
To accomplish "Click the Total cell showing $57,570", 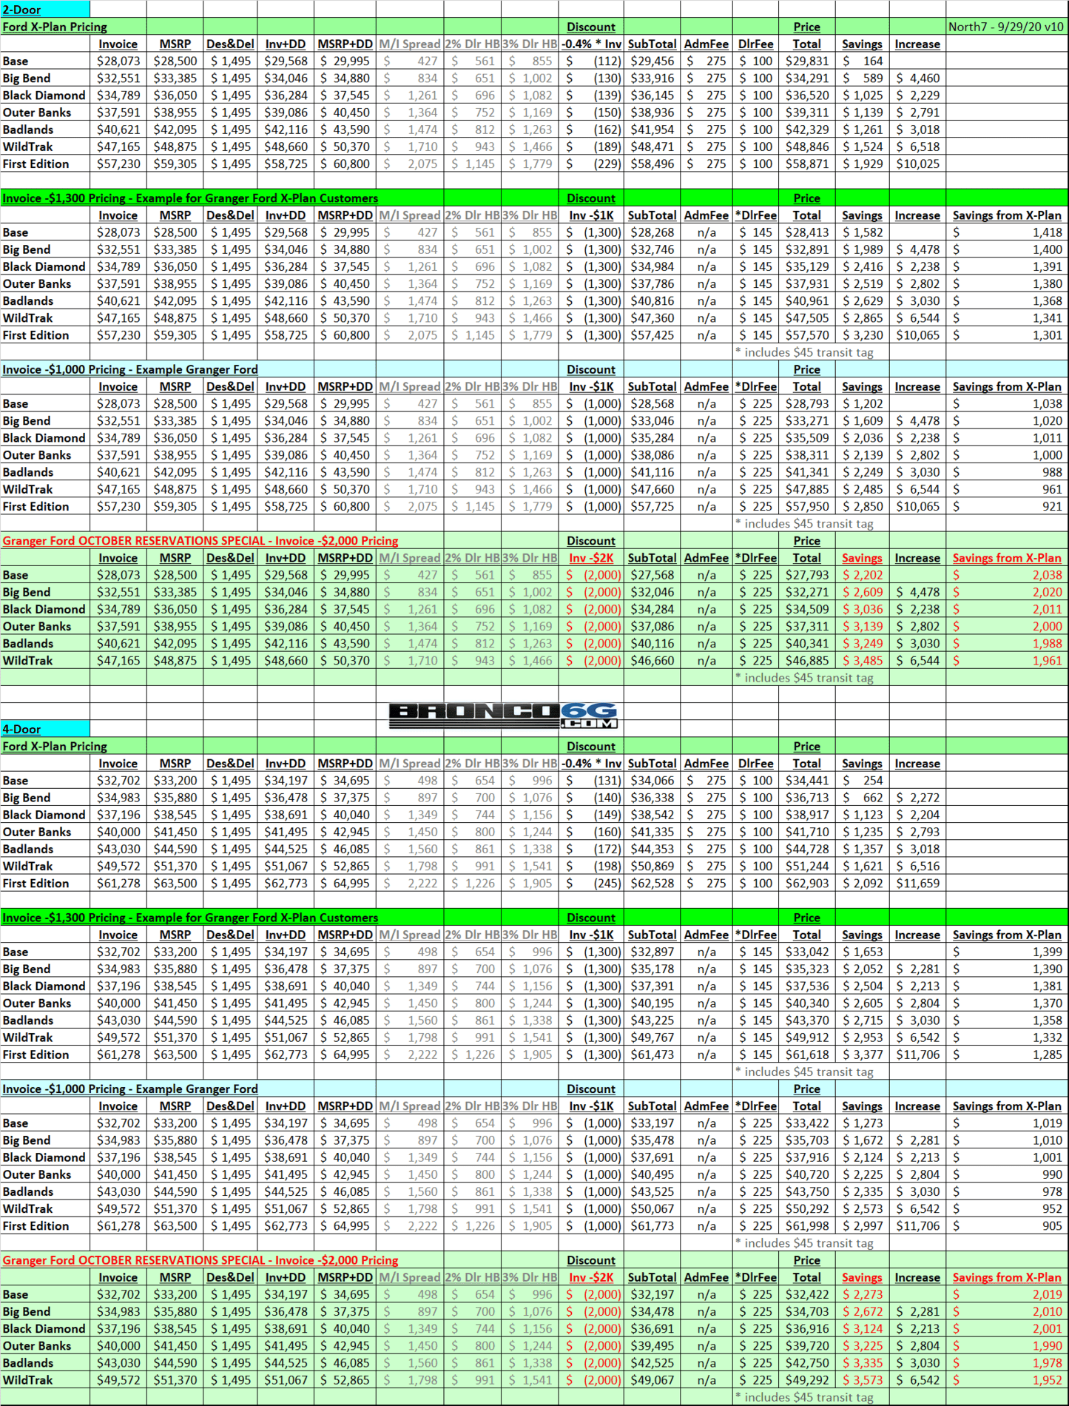I will coord(807,335).
